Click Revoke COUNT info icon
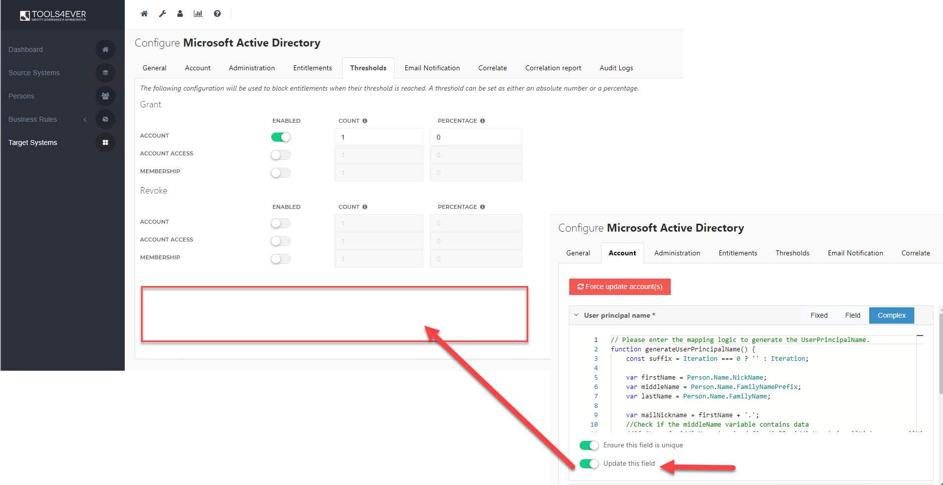Viewport: 943px width, 485px height. tap(365, 207)
